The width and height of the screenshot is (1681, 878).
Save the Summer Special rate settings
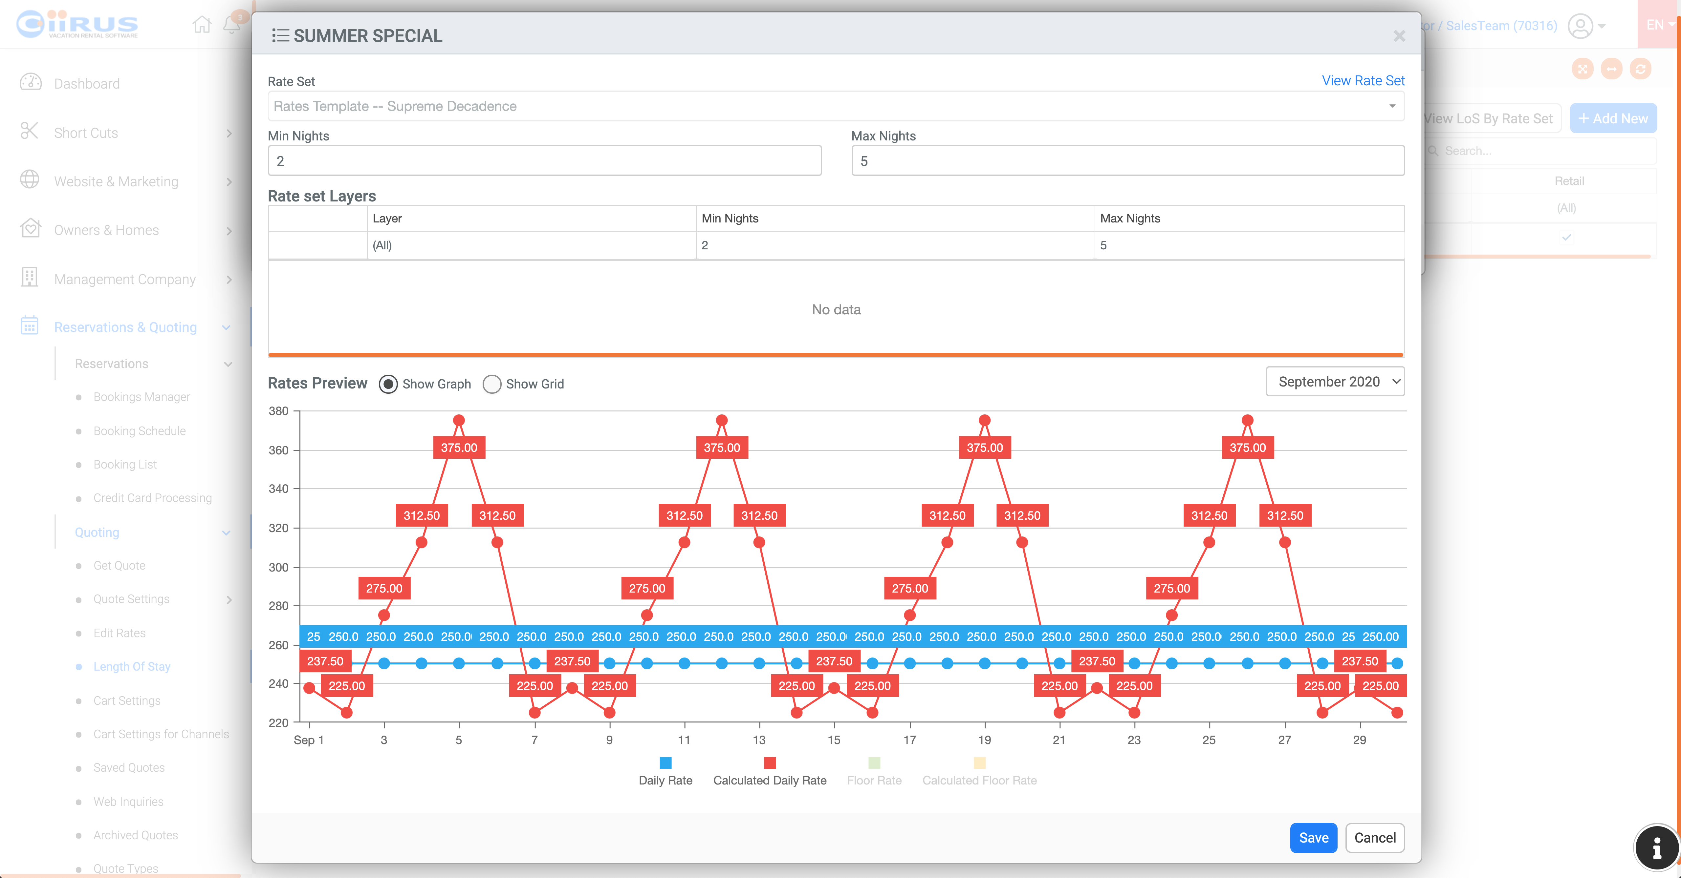(x=1313, y=838)
